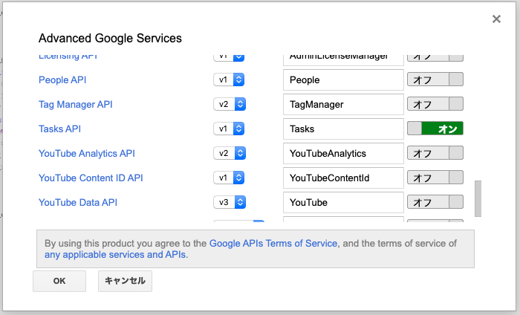Click the キャンセル button
Image resolution: width=520 pixels, height=315 pixels.
125,281
